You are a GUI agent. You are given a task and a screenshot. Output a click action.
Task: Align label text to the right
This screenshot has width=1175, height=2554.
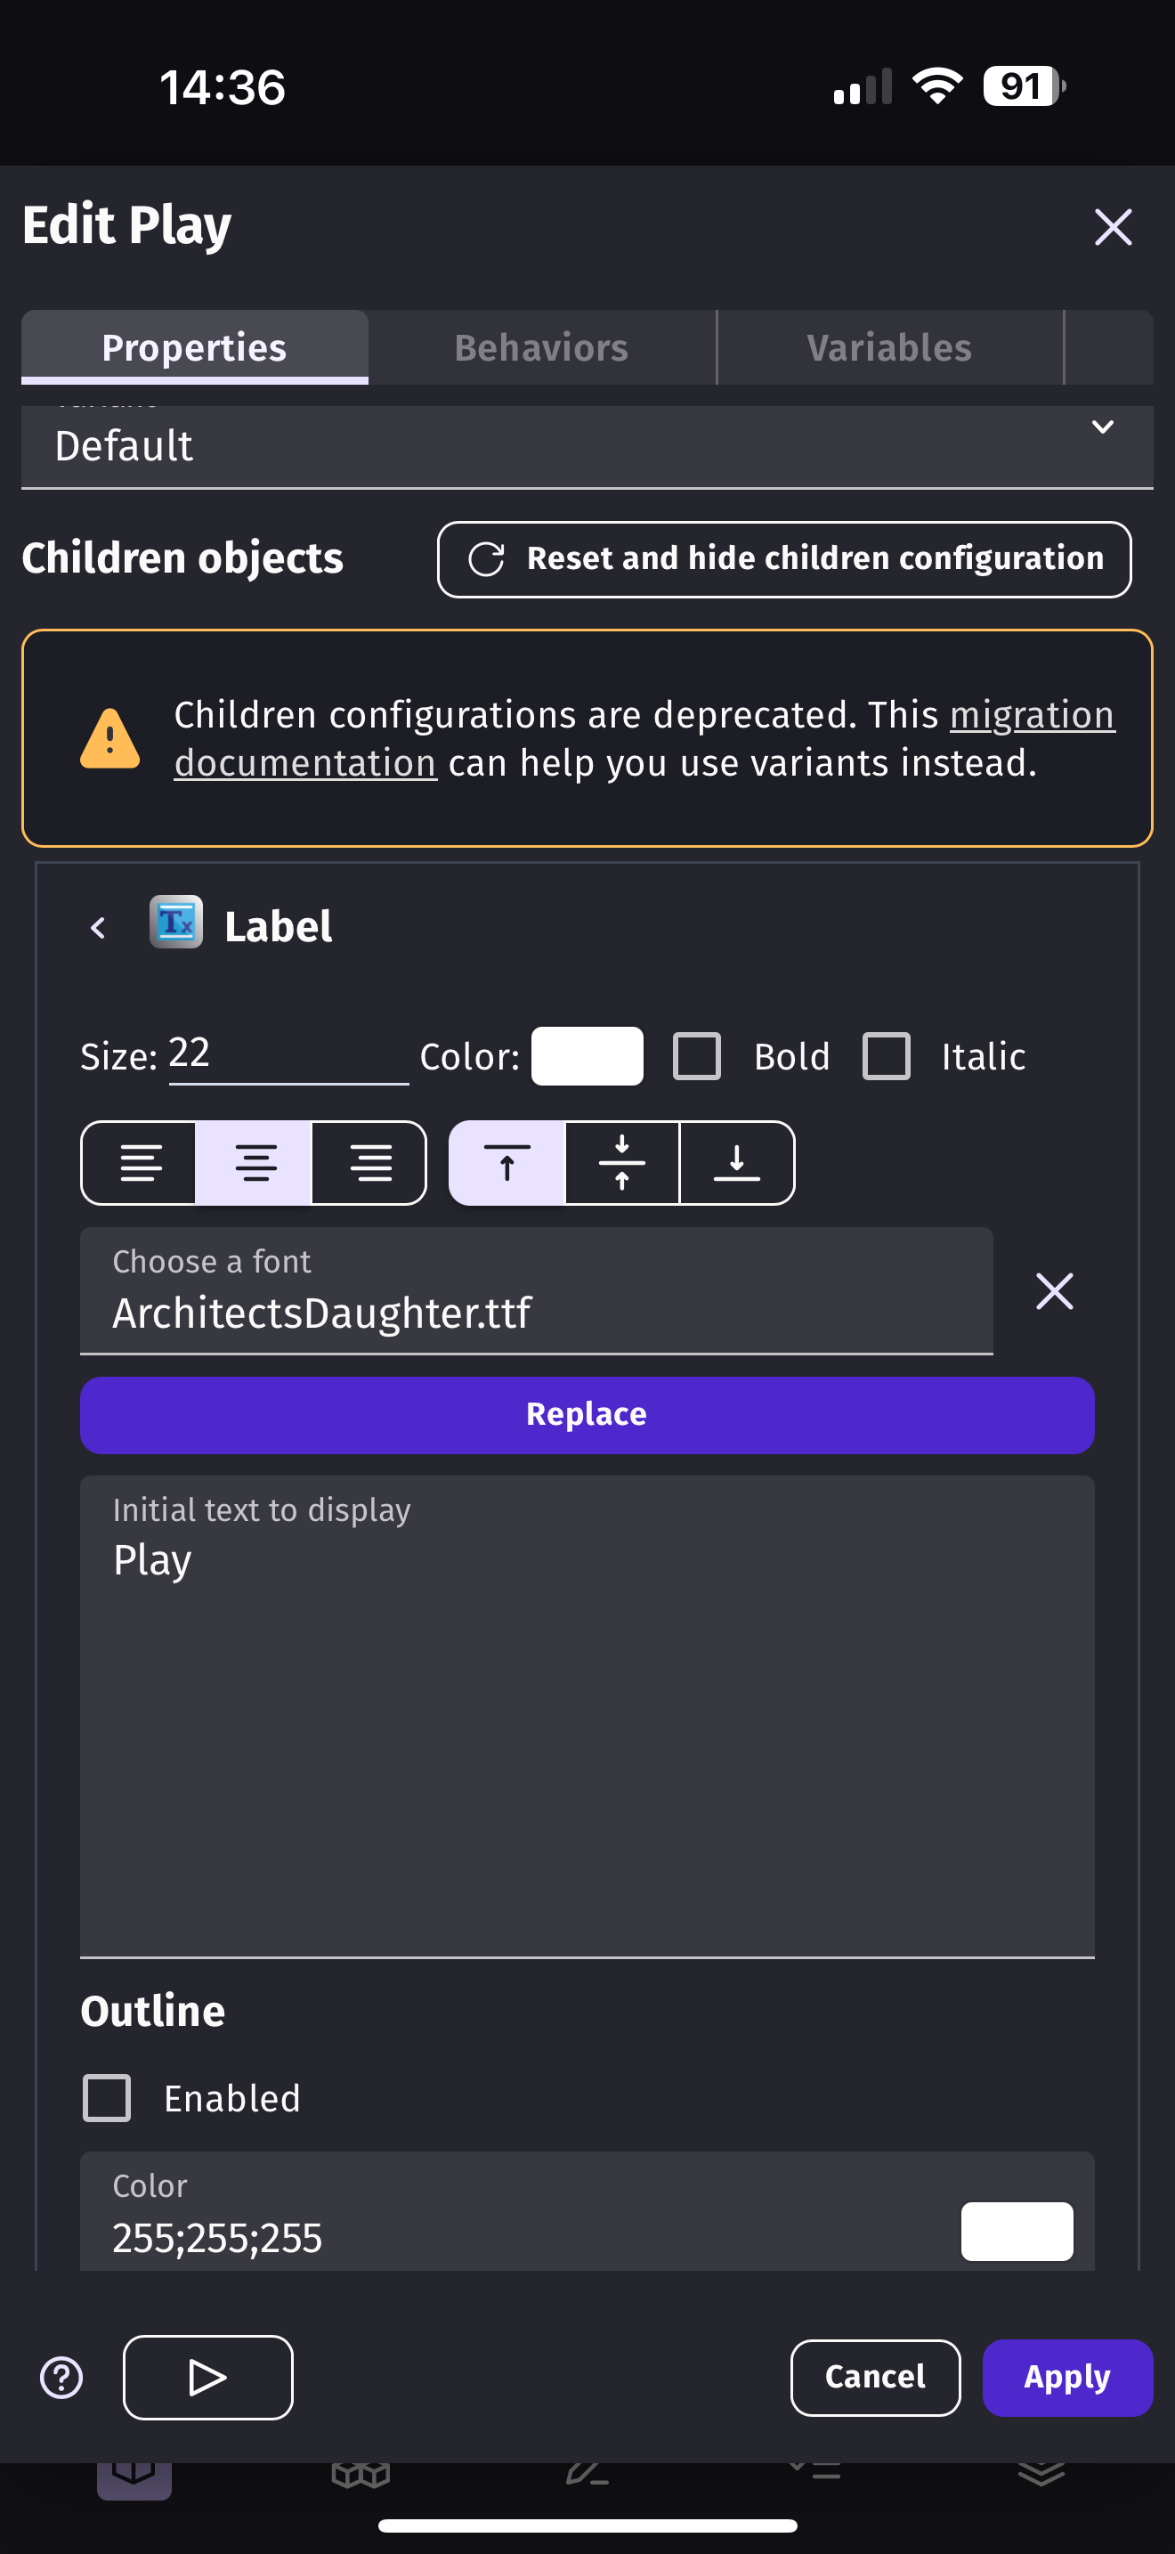click(369, 1163)
